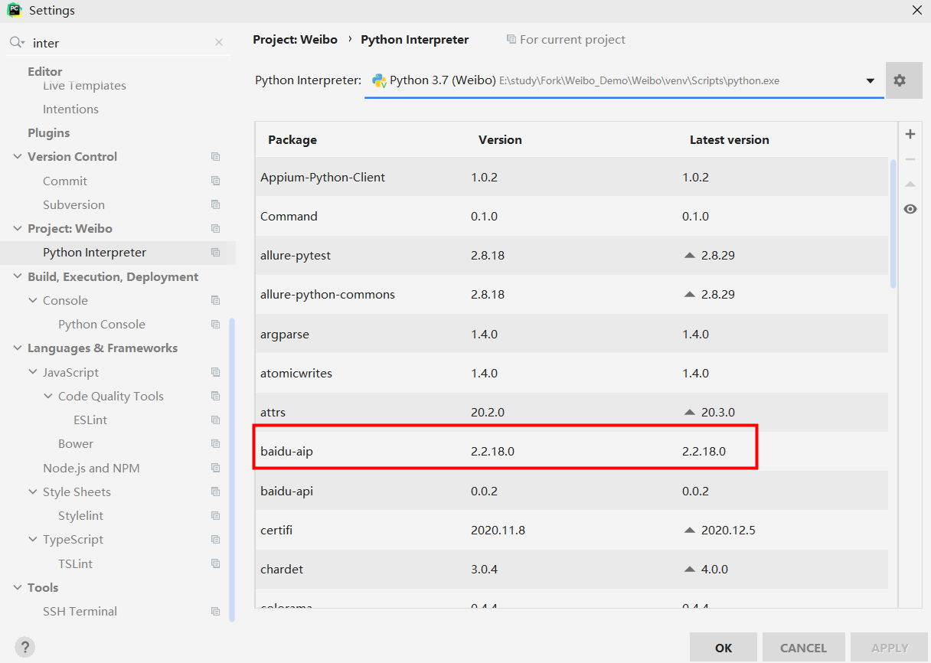Select Intentions under Editor
The width and height of the screenshot is (931, 663).
click(70, 109)
